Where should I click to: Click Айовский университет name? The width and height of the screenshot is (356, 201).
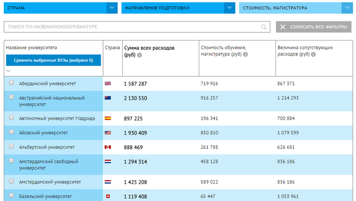click(x=43, y=133)
